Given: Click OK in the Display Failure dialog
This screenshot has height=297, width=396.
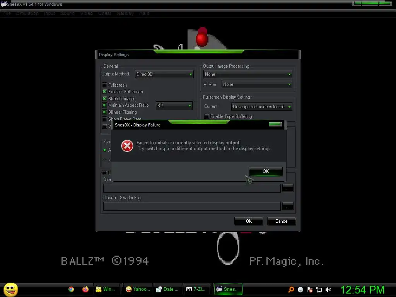Looking at the screenshot, I should pyautogui.click(x=266, y=171).
